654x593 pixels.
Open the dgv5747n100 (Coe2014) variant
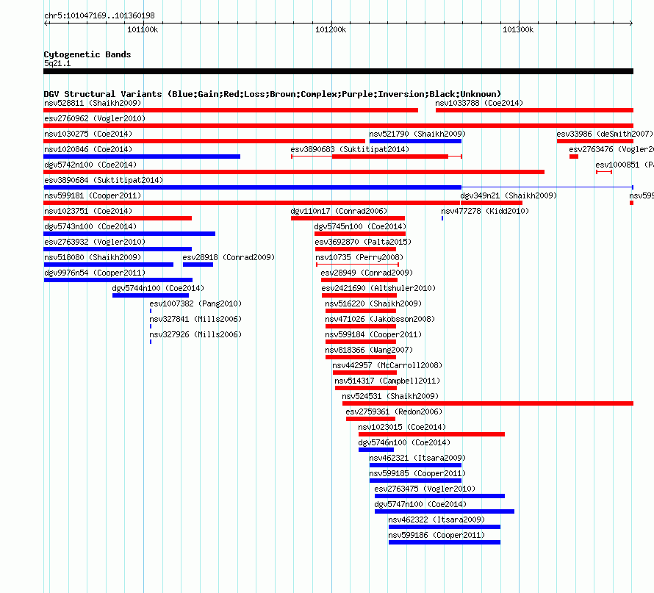445,511
